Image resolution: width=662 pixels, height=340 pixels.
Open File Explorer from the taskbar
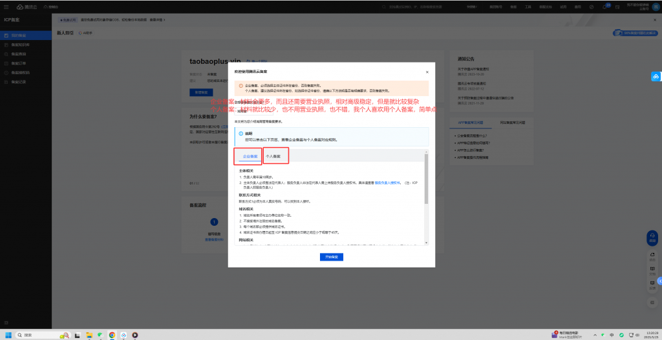tap(89, 335)
